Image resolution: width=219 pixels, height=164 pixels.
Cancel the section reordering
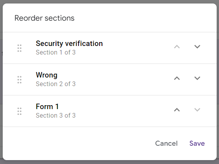(166, 143)
